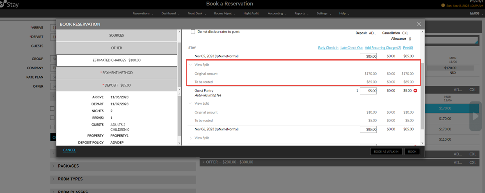The image size is (485, 193).
Task: Open the PAYMENT METHOD section
Action: click(x=116, y=72)
